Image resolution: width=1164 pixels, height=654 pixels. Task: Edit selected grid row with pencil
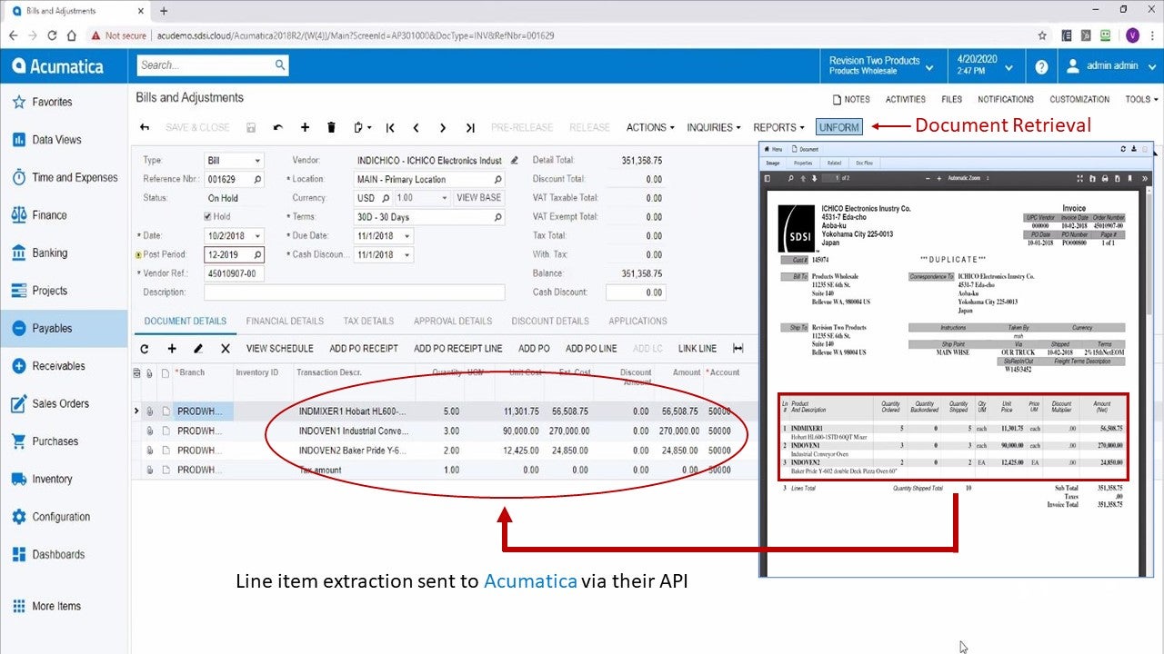[x=198, y=349]
